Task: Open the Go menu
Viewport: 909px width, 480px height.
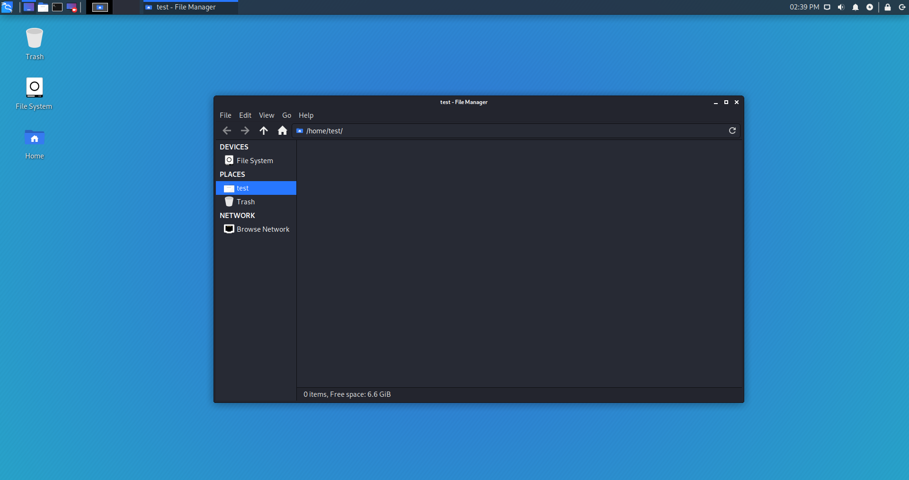Action: click(286, 115)
